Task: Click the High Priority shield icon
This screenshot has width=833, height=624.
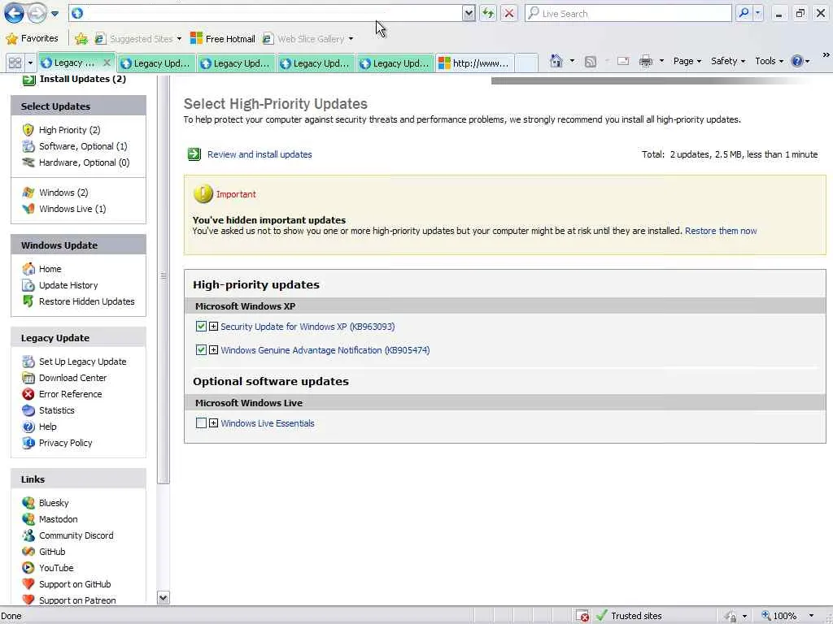Action: pyautogui.click(x=28, y=130)
